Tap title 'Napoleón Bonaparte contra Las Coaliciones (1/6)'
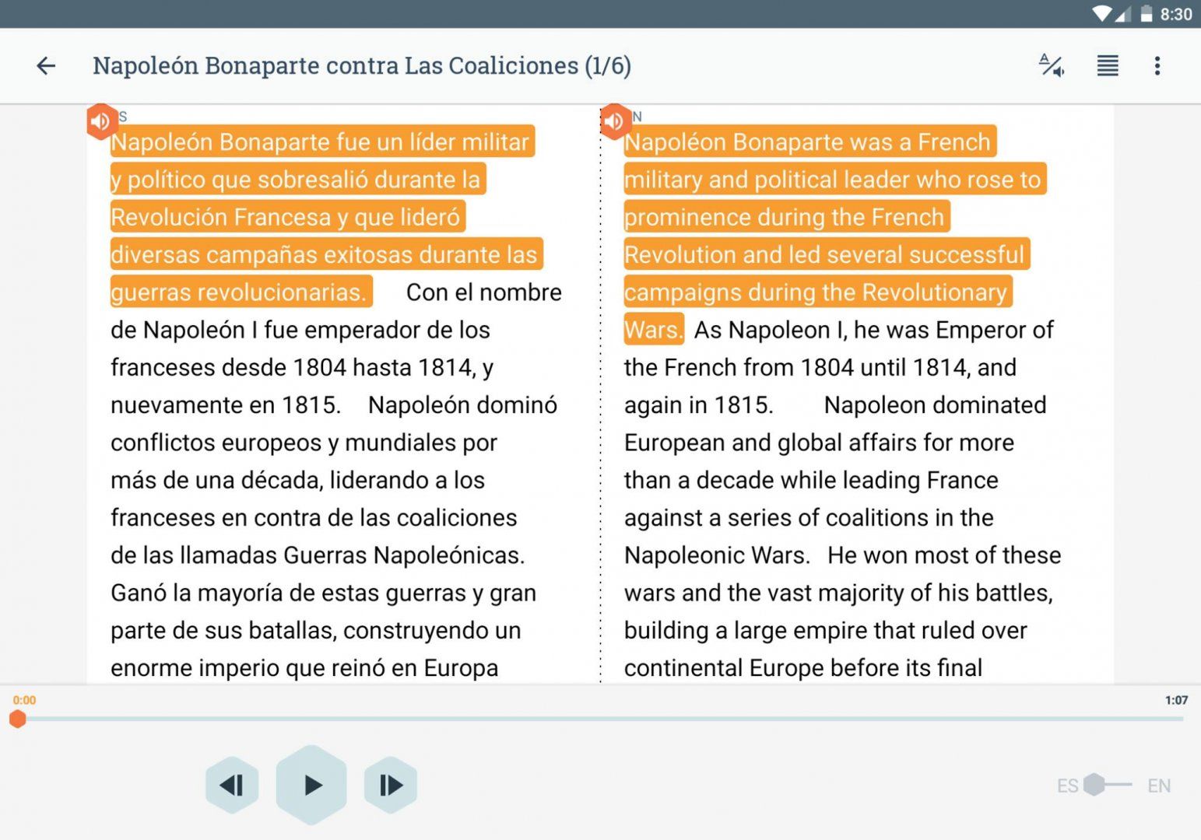The image size is (1201, 840). (362, 66)
